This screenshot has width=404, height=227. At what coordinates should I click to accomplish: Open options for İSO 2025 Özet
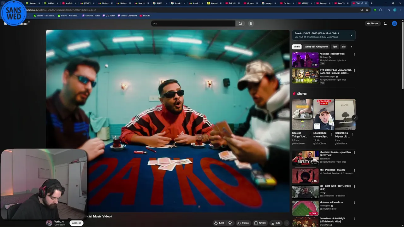click(354, 187)
